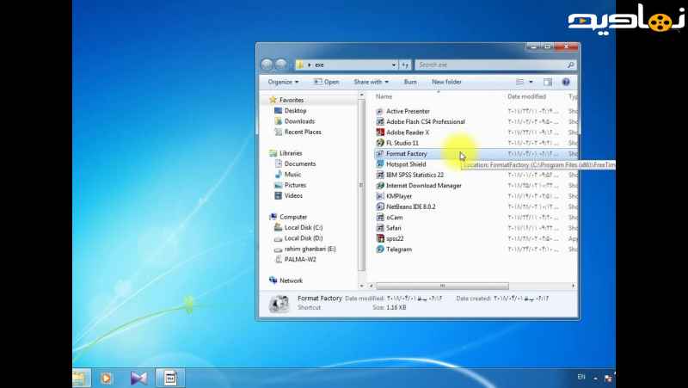Open the Explorer Help button
The width and height of the screenshot is (688, 388).
click(x=566, y=82)
